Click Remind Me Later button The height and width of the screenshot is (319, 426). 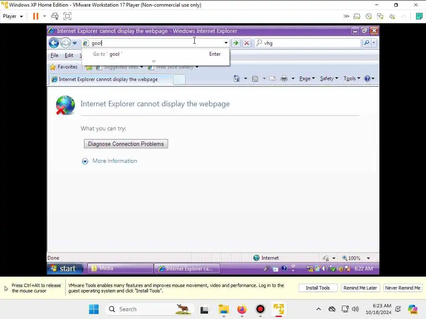(x=360, y=288)
